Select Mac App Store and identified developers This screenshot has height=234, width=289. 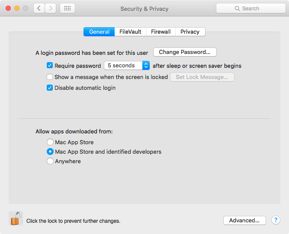click(x=50, y=152)
